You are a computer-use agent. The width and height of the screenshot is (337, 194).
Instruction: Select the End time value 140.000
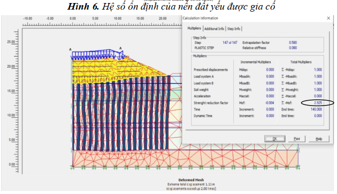[x=316, y=109]
